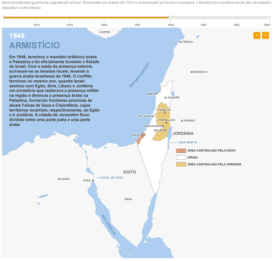
Task: Jump to 1916 on the timeline
Action: [x=70, y=25]
